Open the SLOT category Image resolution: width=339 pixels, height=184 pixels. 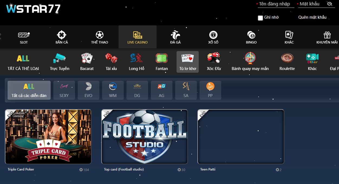point(24,37)
